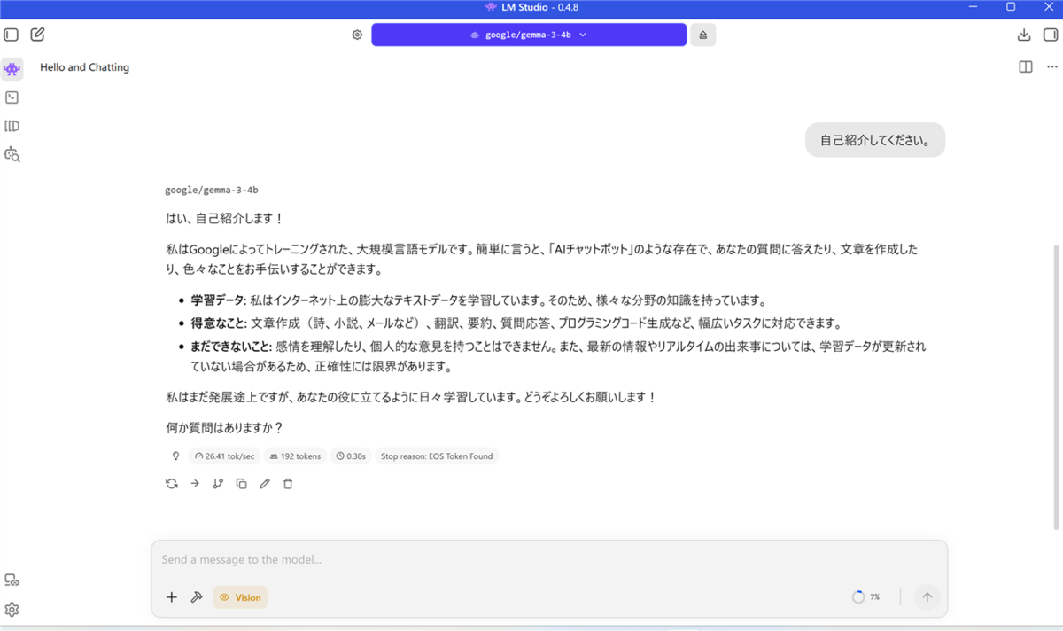Toggle the right sidebar panel icon

pyautogui.click(x=1051, y=35)
